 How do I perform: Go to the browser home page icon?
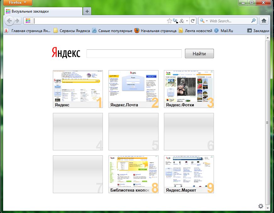click(x=264, y=21)
